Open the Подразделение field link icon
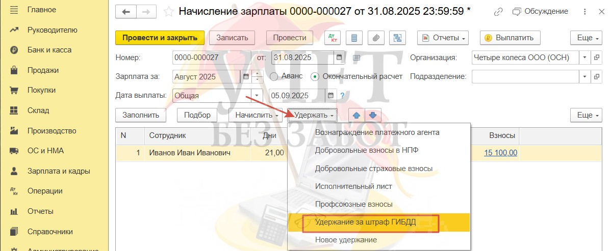 pos(596,76)
